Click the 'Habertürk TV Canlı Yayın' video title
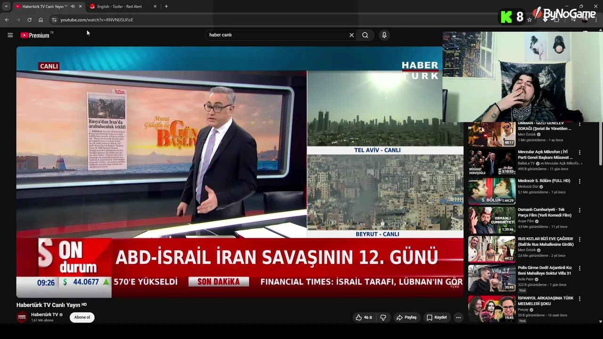The image size is (603, 339). 49,305
